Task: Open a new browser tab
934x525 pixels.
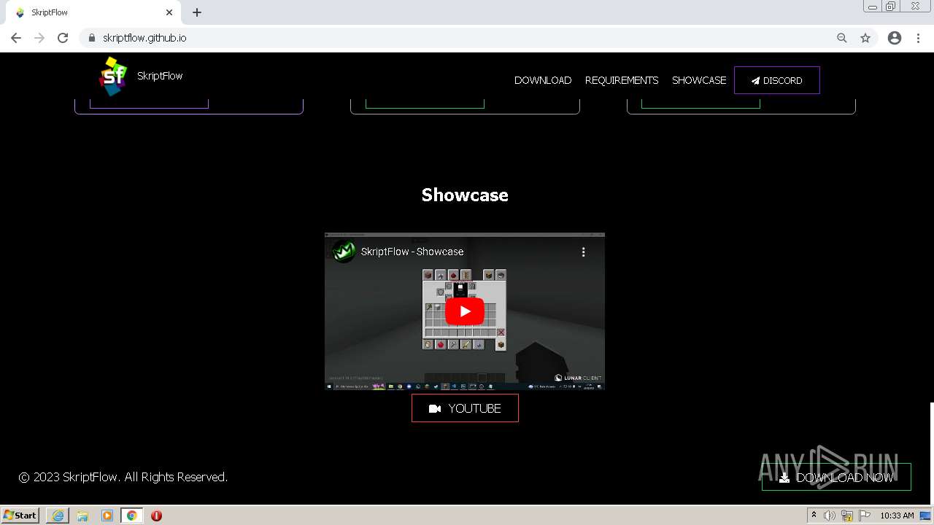Action: coord(197,12)
